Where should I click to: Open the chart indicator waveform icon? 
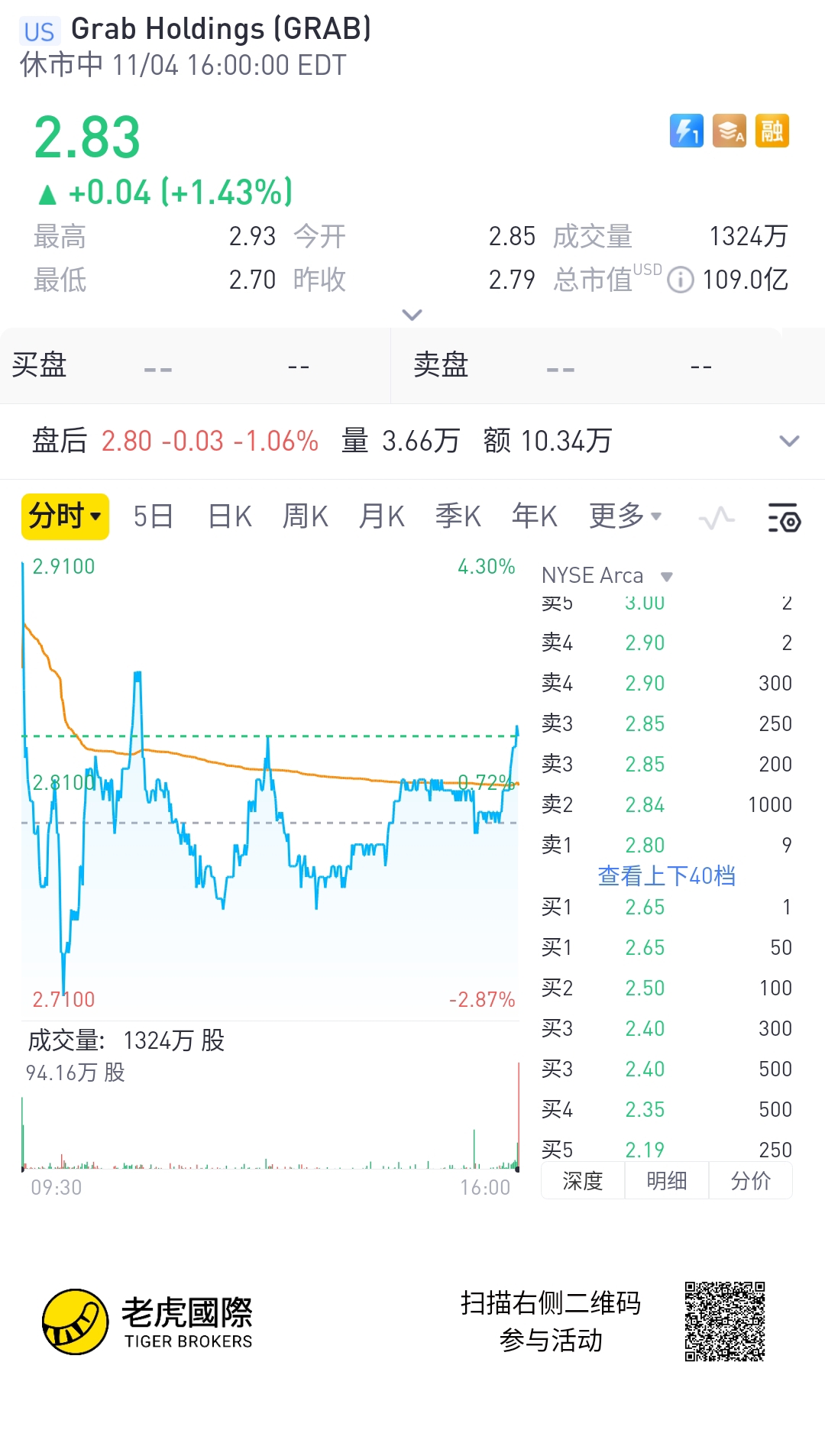point(717,519)
